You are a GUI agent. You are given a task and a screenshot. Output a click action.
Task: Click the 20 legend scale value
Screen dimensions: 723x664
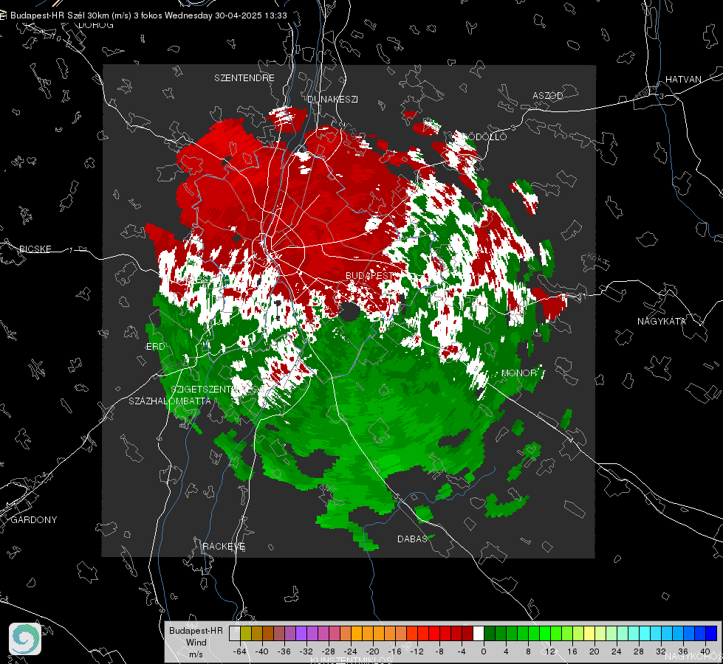[x=594, y=651]
